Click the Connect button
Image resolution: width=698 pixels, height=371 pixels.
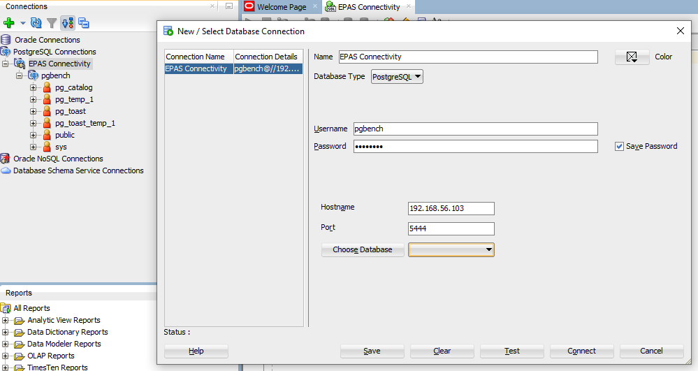pos(581,351)
